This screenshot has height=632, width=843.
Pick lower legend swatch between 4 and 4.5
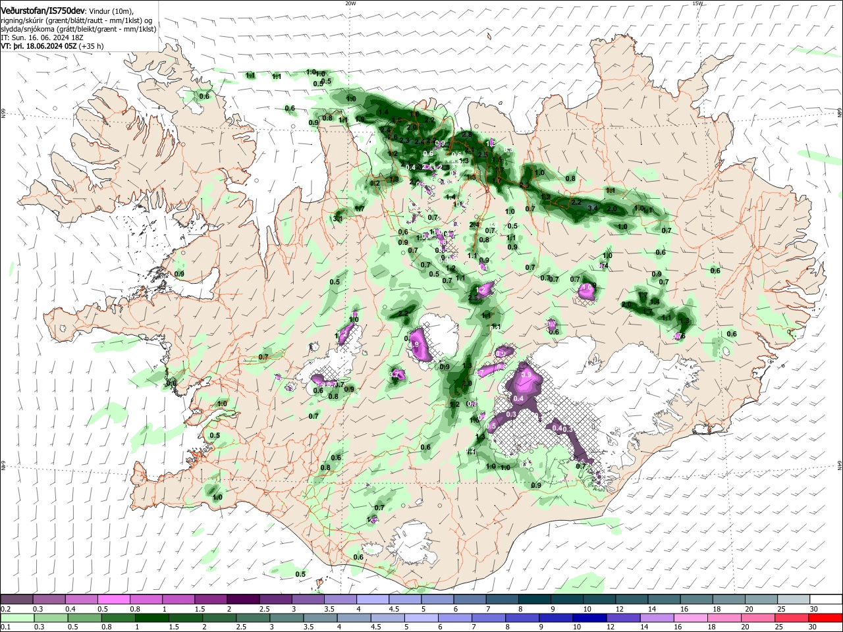coord(354,618)
